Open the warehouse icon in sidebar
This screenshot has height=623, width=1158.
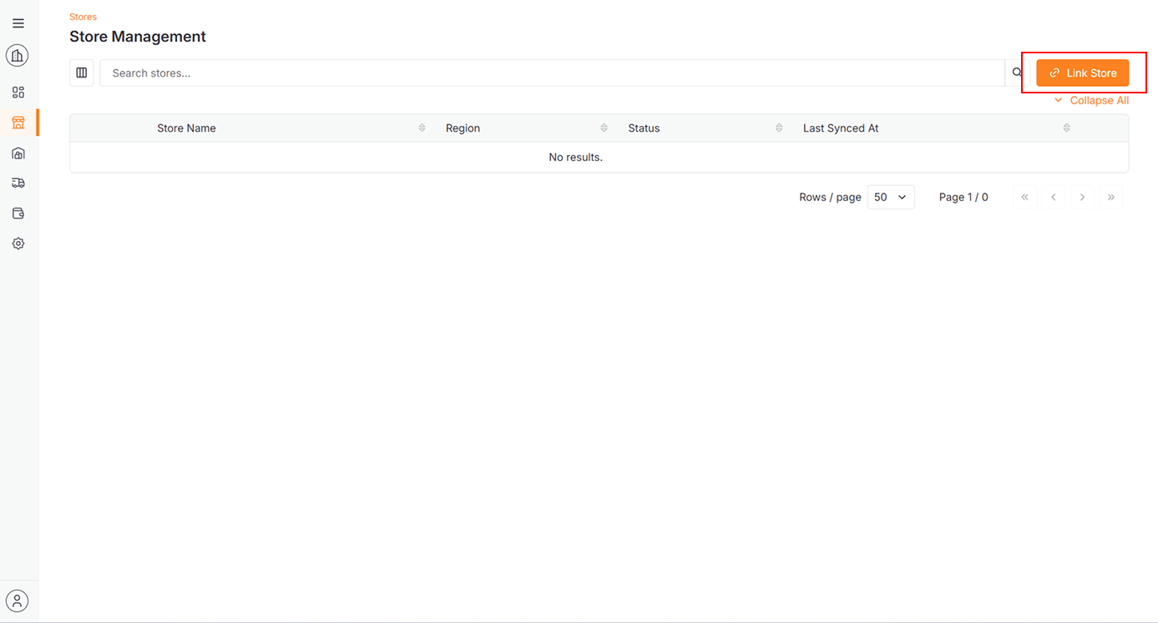18,153
